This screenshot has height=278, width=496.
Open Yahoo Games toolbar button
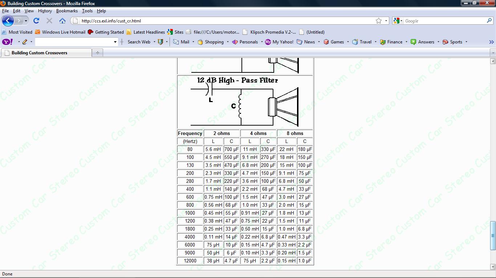[334, 42]
